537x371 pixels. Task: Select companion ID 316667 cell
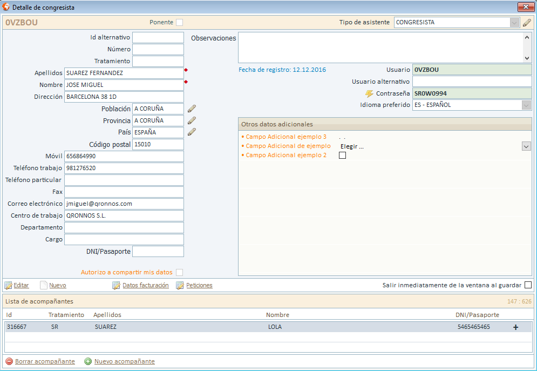click(17, 327)
